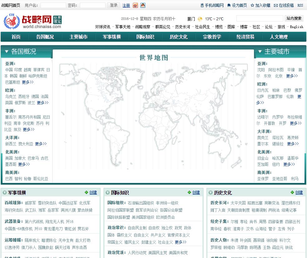Click the QQ login icon
Screen dimensions: 307x258
(x=143, y=5)
